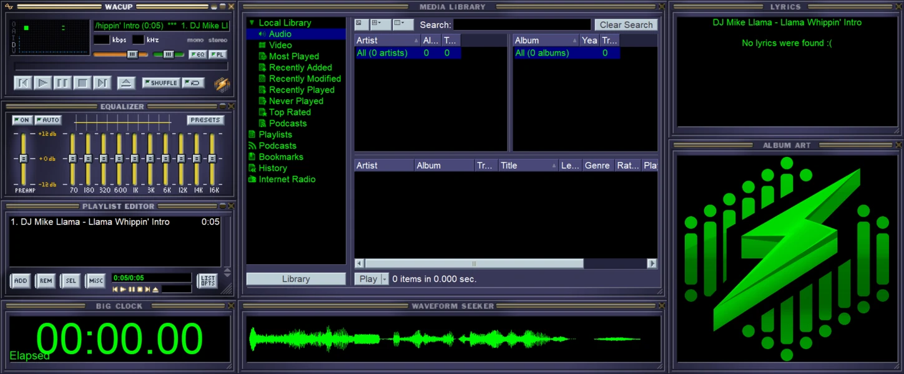
Task: Click the PREAMP equalizer slider
Action: (x=24, y=158)
